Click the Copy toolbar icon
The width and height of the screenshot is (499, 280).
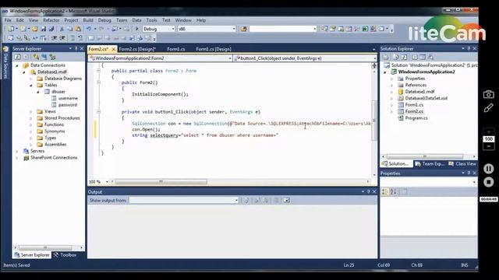point(69,29)
